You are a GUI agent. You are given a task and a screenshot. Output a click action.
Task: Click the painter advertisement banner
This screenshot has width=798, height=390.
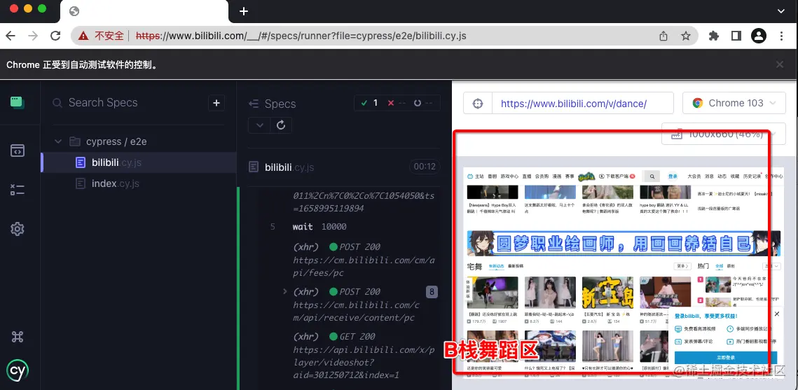tap(624, 244)
